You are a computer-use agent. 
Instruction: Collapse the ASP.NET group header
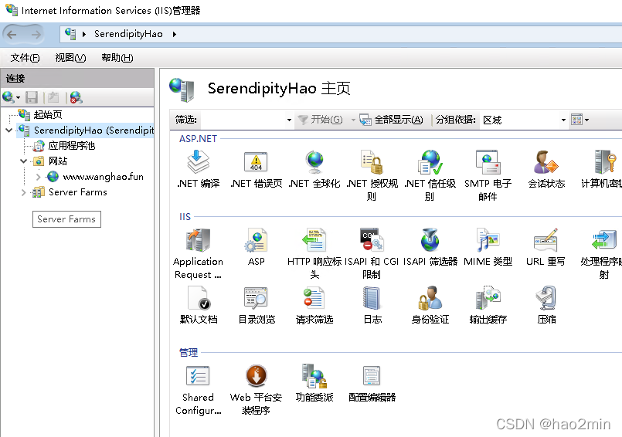tap(198, 139)
